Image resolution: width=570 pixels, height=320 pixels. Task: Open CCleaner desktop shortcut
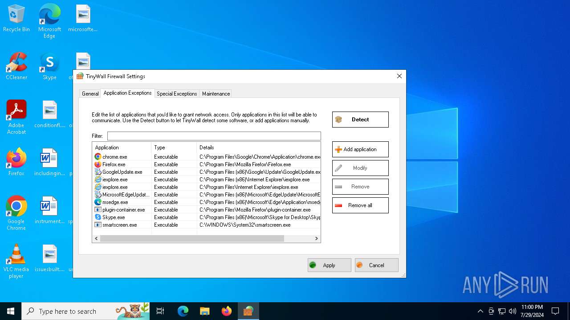[16, 67]
